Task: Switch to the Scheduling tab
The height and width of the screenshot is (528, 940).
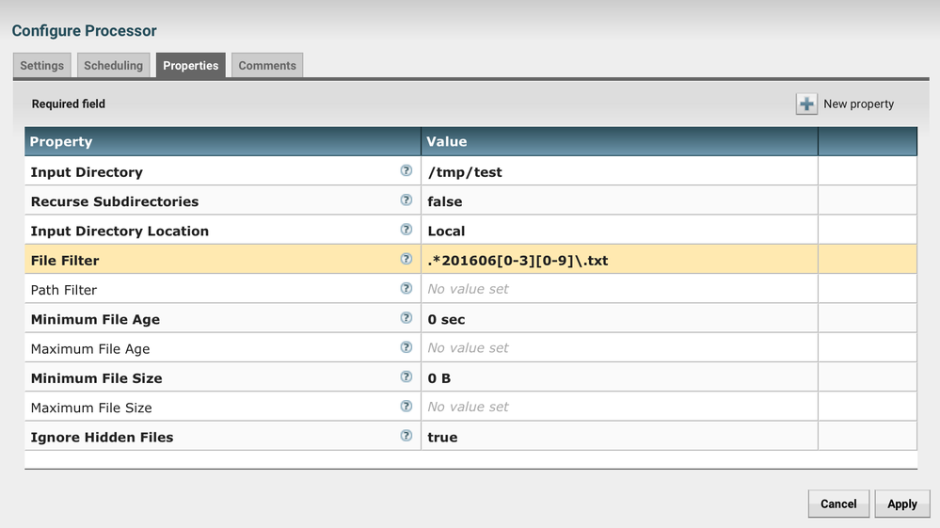Action: pyautogui.click(x=113, y=65)
